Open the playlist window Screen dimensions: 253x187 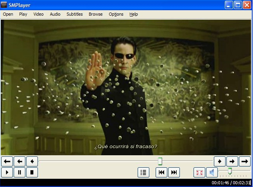[x=144, y=172]
